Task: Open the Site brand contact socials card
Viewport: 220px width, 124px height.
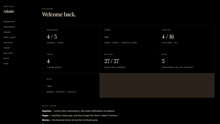Action: click(71, 86)
